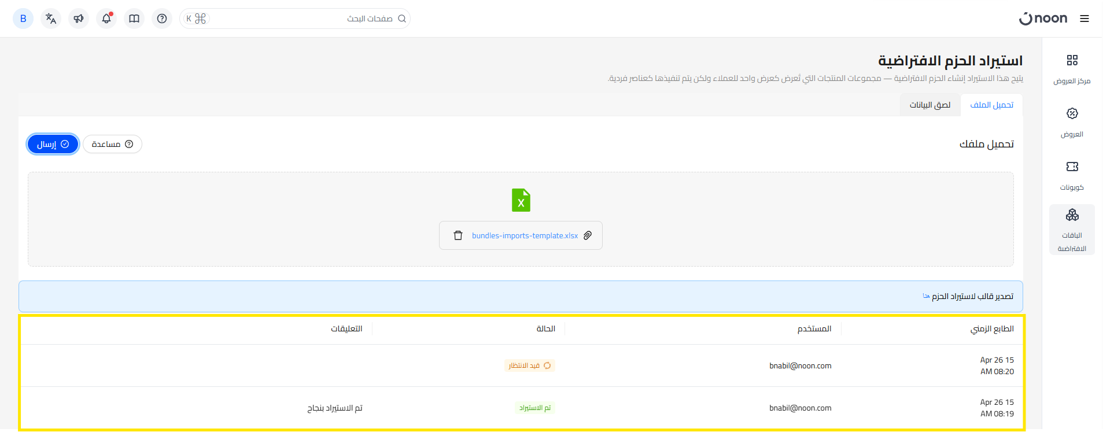
Task: Open مركز العروض in the sidebar
Action: [x=1072, y=69]
